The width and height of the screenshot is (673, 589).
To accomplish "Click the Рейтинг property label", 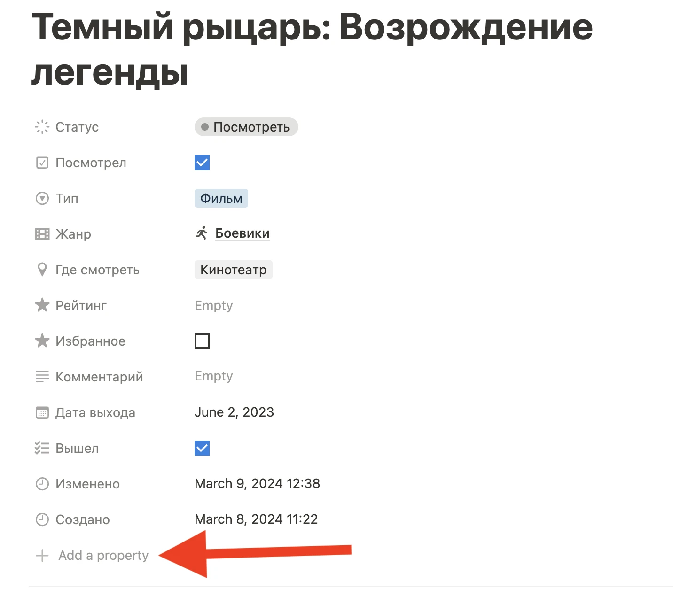I will (x=81, y=305).
